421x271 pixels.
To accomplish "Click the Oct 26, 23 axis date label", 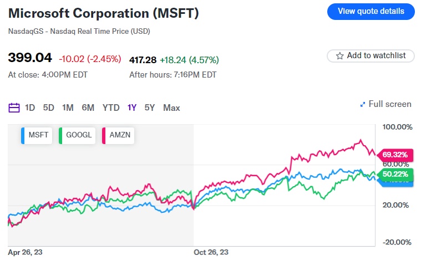I will (x=211, y=252).
